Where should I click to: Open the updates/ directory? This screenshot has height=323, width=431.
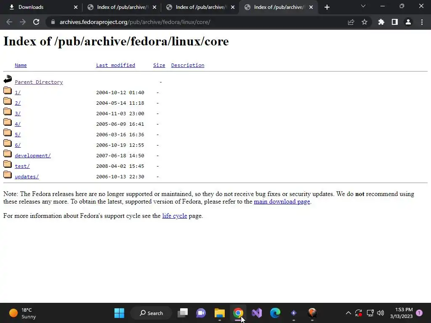click(27, 177)
